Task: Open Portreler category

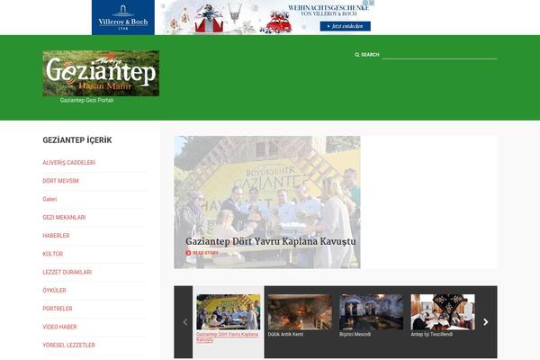Action: 58,309
